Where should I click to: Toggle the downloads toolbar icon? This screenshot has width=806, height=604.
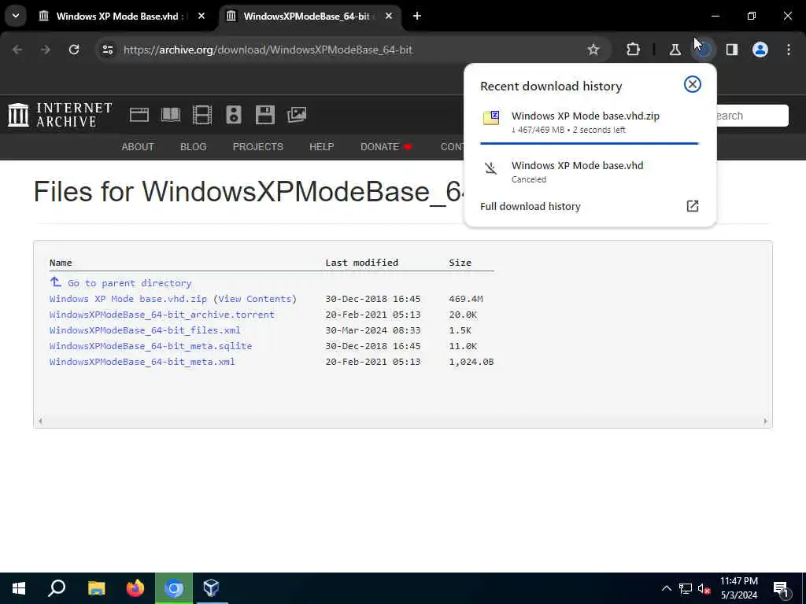[703, 50]
